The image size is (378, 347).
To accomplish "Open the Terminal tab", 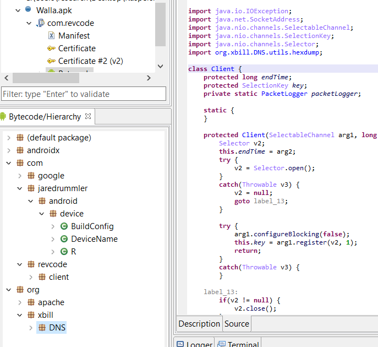I will click(238, 343).
